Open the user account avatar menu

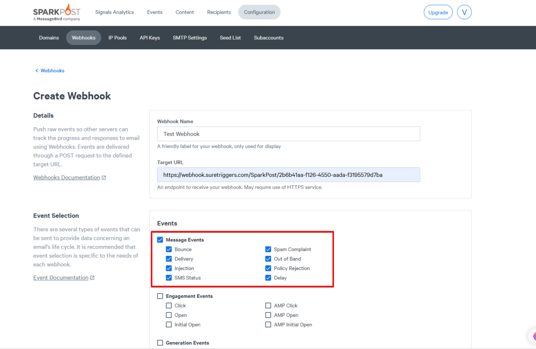tap(464, 13)
